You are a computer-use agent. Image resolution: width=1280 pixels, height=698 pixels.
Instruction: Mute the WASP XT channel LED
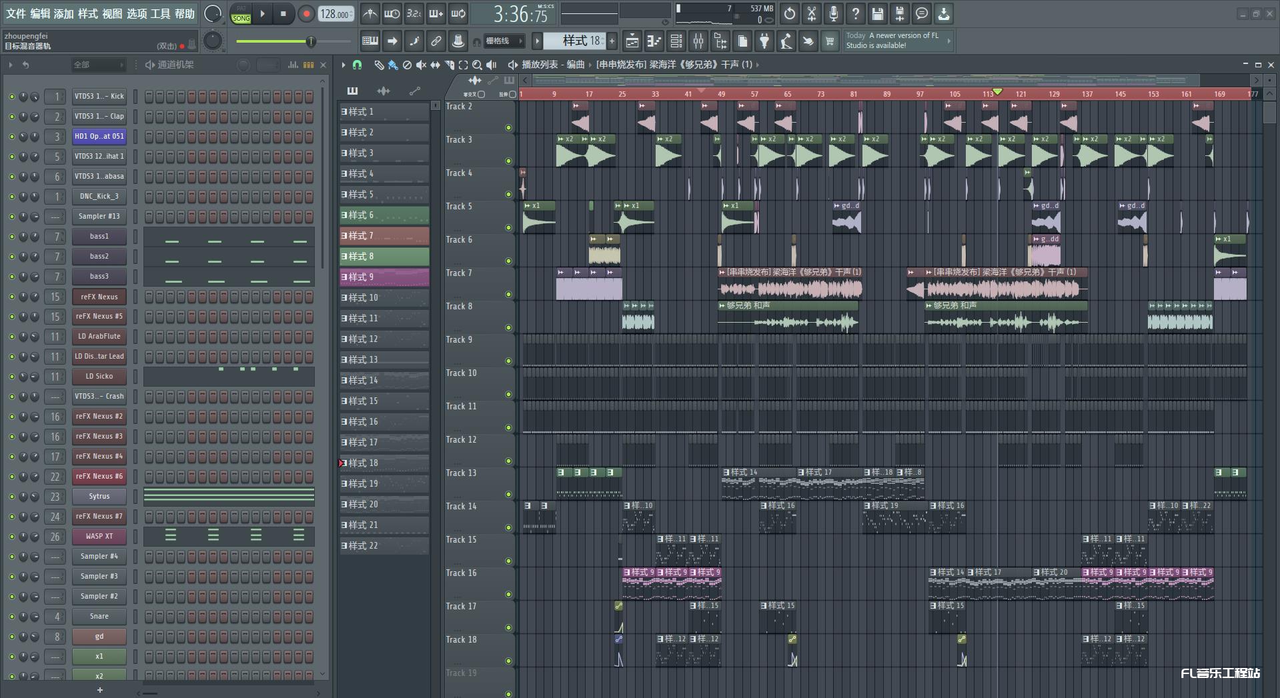coord(11,537)
